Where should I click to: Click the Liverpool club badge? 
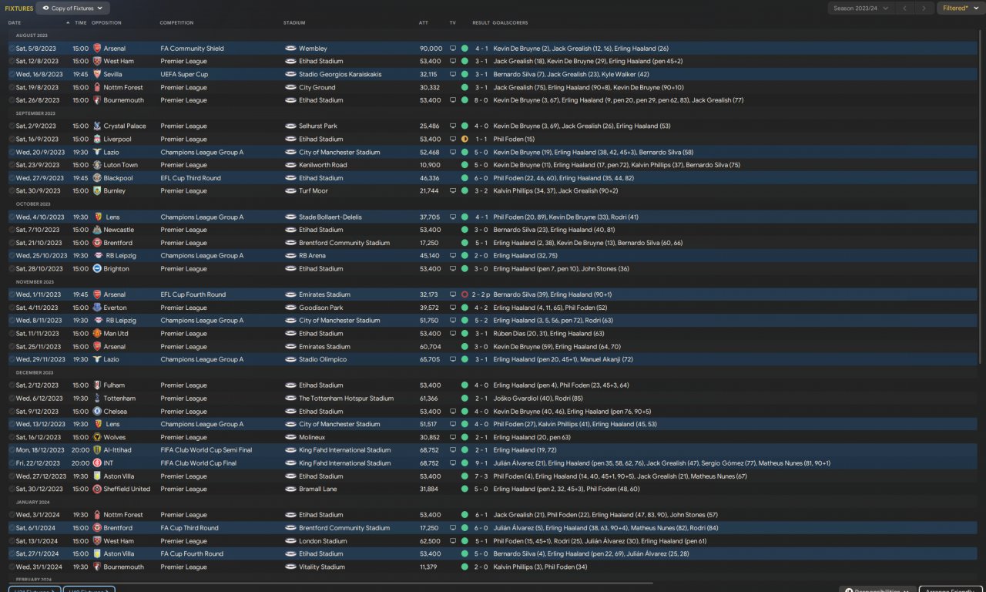pos(97,140)
